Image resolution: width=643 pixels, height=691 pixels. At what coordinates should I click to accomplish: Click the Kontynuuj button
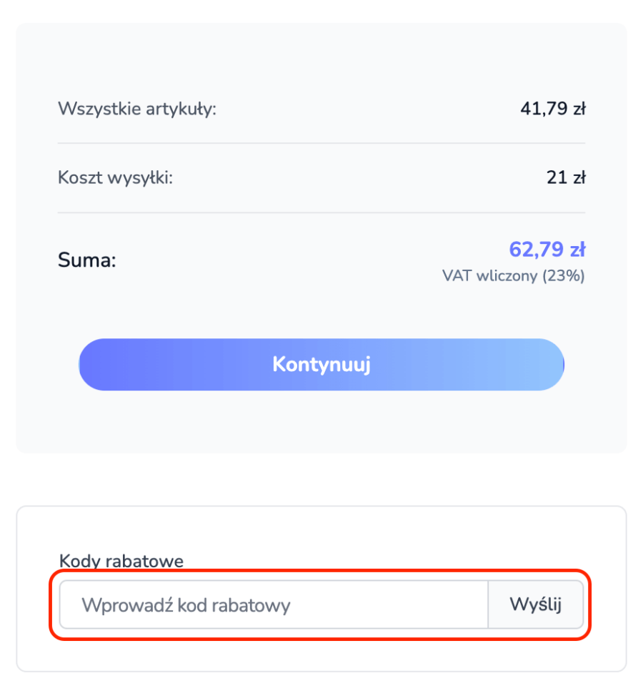(x=321, y=365)
